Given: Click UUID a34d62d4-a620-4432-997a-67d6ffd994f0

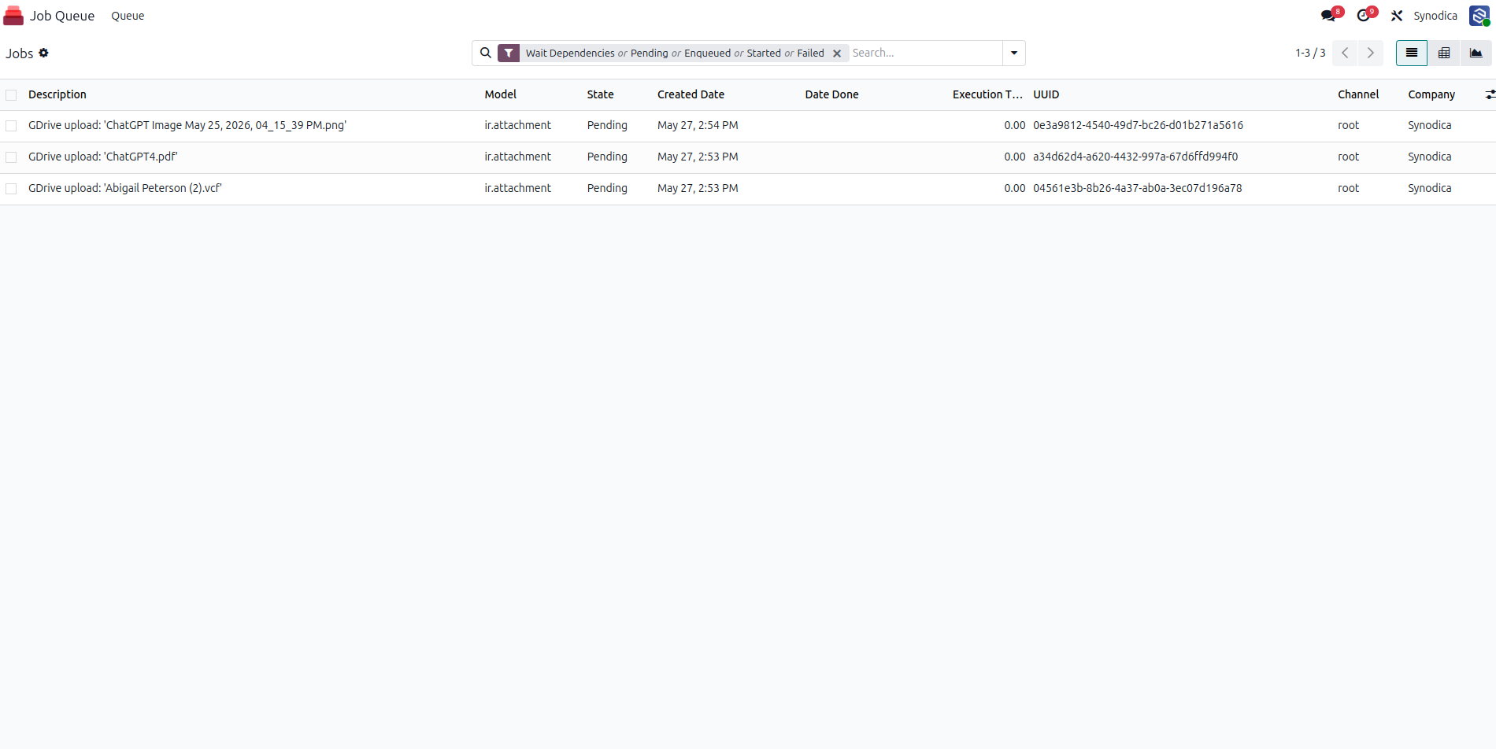Looking at the screenshot, I should click(1135, 157).
